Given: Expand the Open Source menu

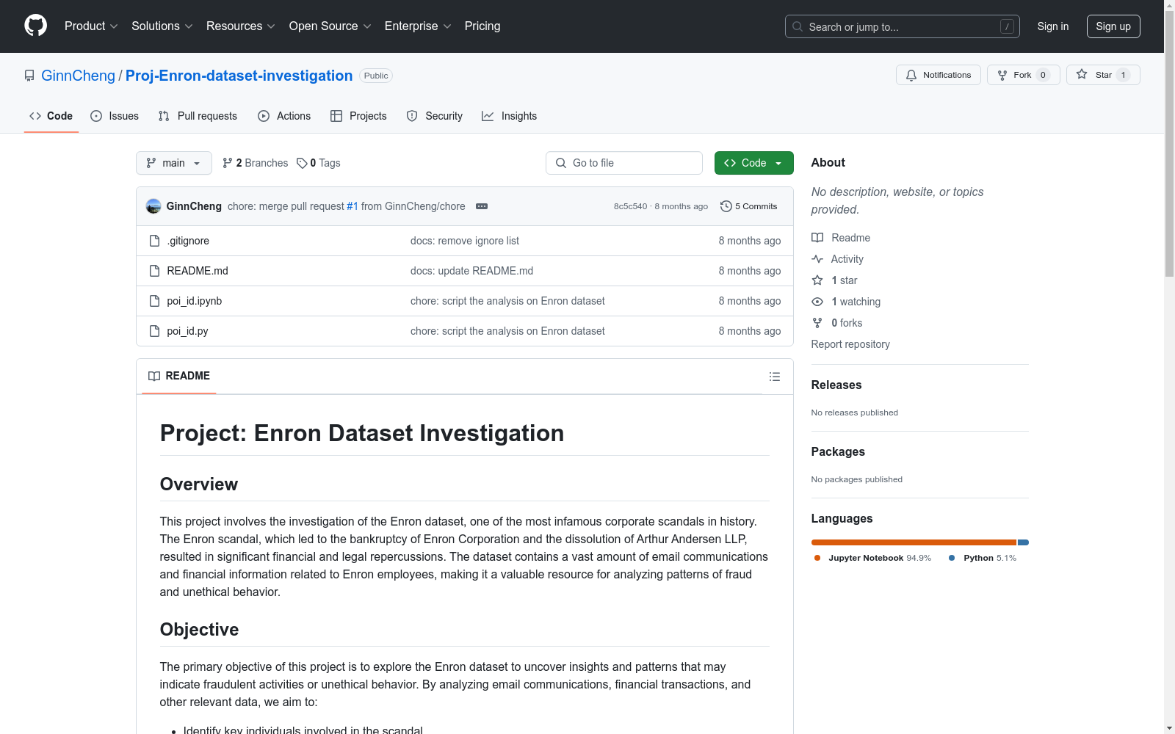Looking at the screenshot, I should pos(330,26).
